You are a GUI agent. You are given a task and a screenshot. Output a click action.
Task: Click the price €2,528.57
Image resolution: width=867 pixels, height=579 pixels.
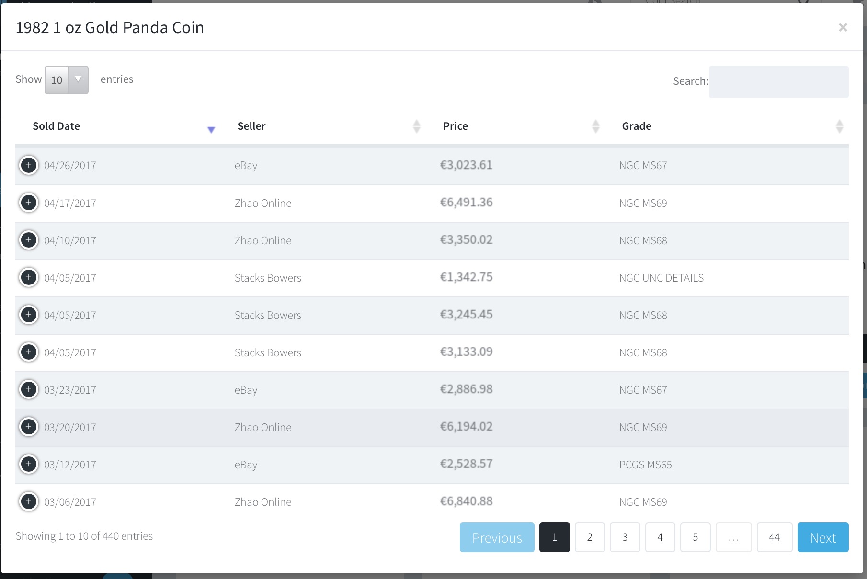[x=467, y=464]
